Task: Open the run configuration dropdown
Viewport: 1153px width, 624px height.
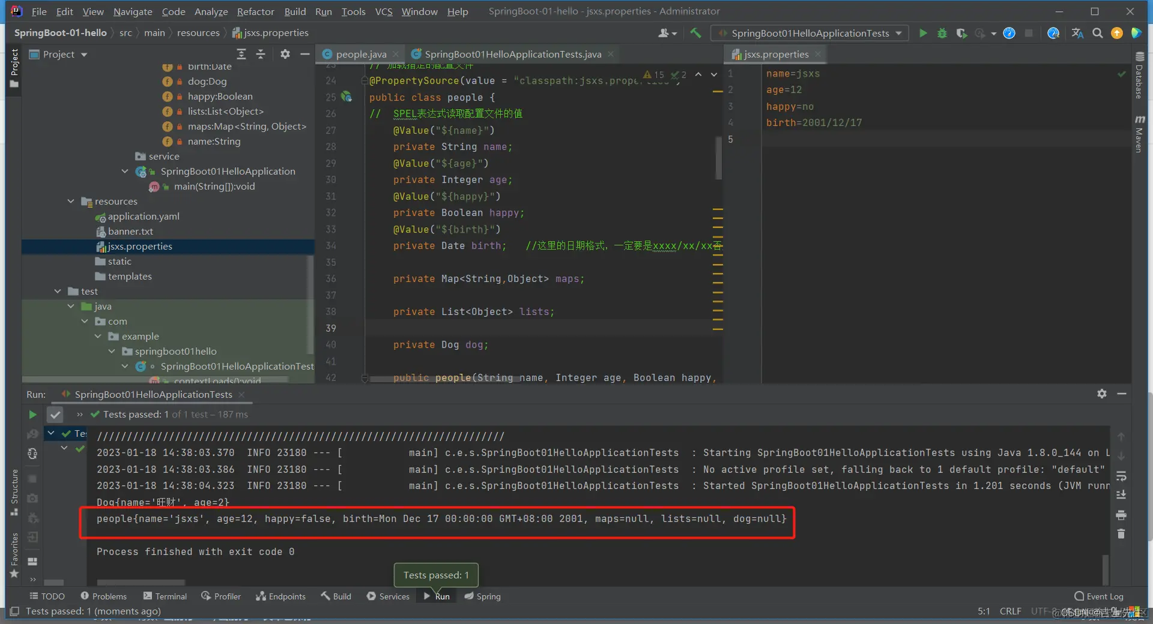Action: pos(810,33)
